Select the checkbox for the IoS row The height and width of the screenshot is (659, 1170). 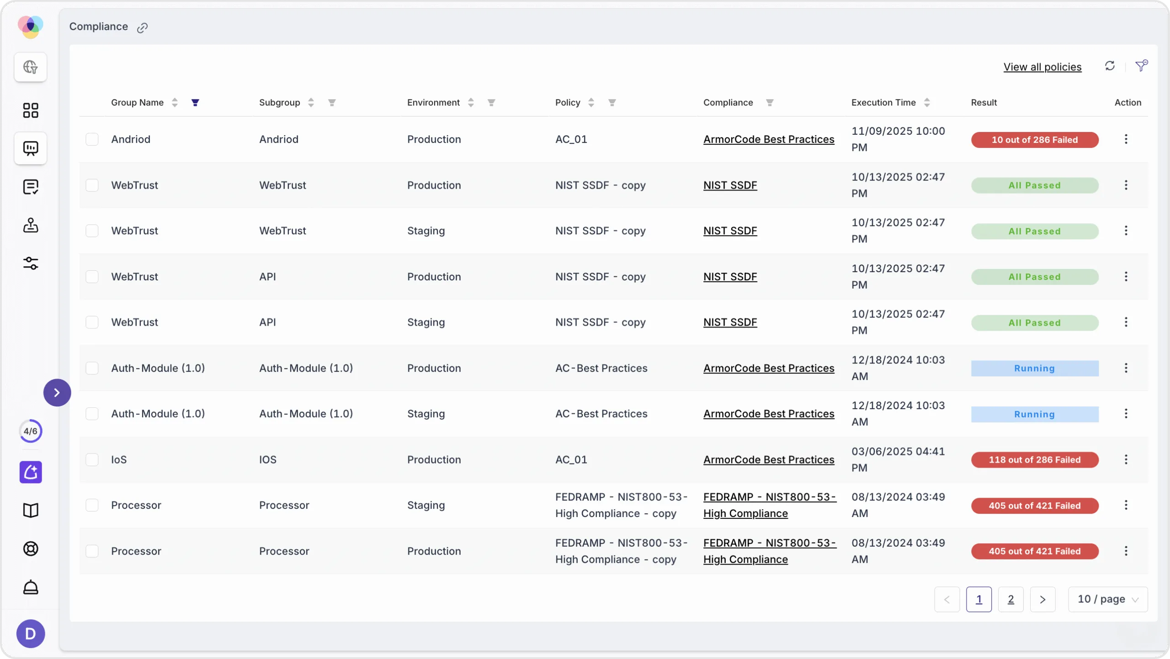[x=92, y=459]
